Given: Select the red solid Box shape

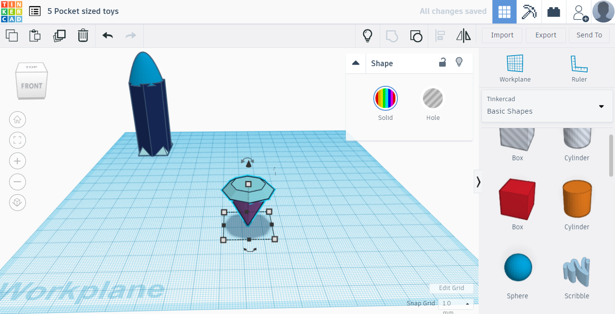Looking at the screenshot, I should point(517,198).
